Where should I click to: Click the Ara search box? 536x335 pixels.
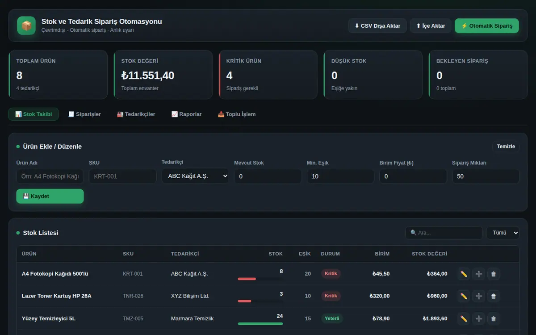click(x=444, y=233)
